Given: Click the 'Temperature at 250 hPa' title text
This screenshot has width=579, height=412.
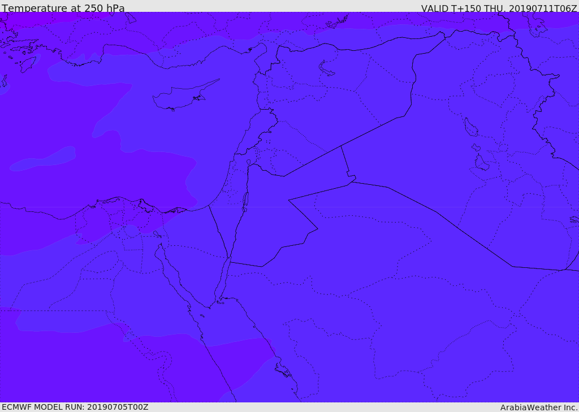Looking at the screenshot, I should pos(63,8).
